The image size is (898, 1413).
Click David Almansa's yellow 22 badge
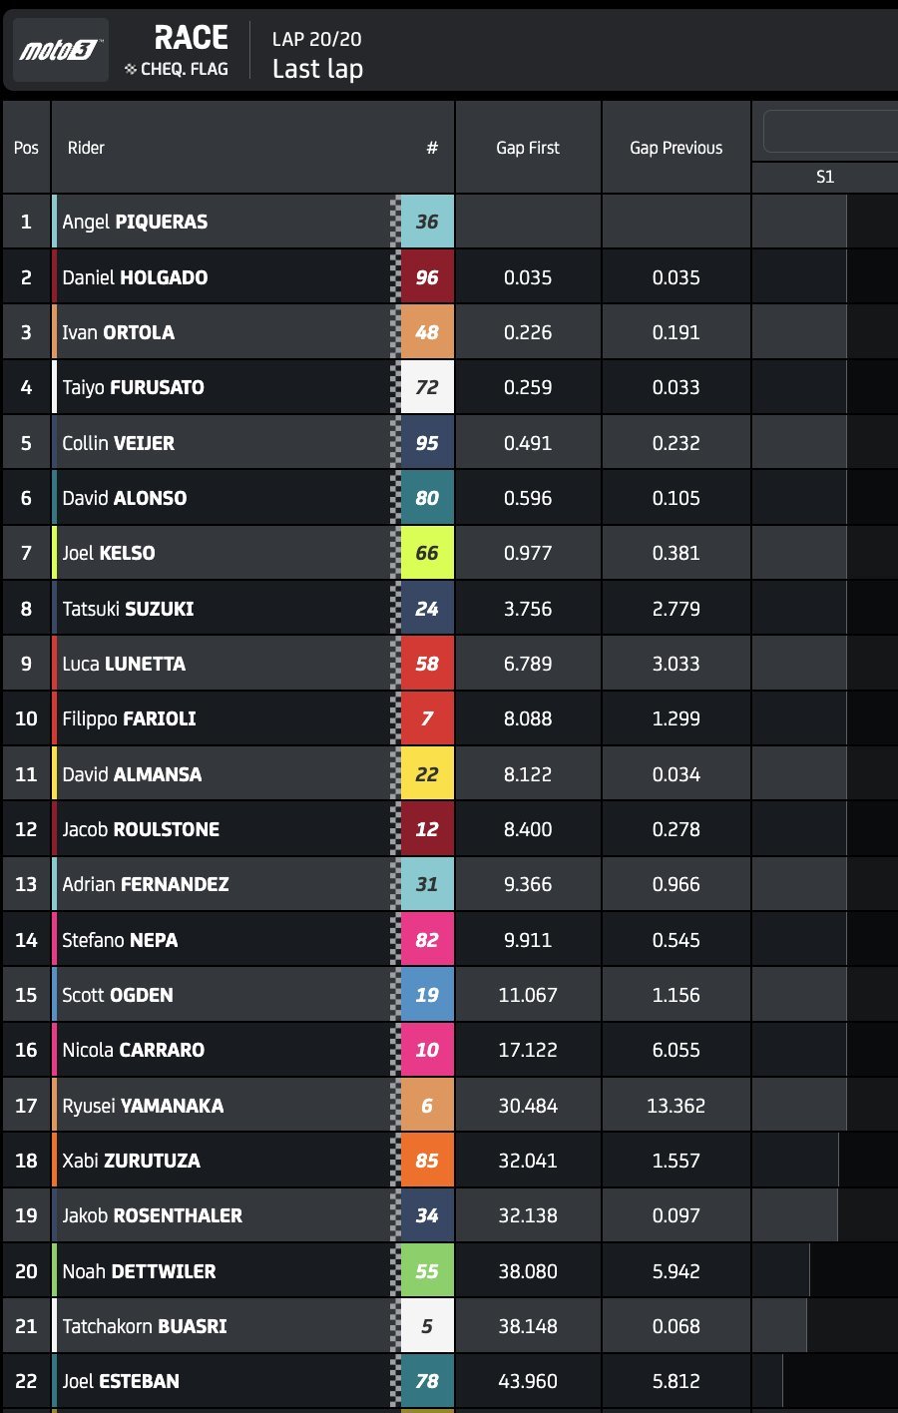[427, 774]
